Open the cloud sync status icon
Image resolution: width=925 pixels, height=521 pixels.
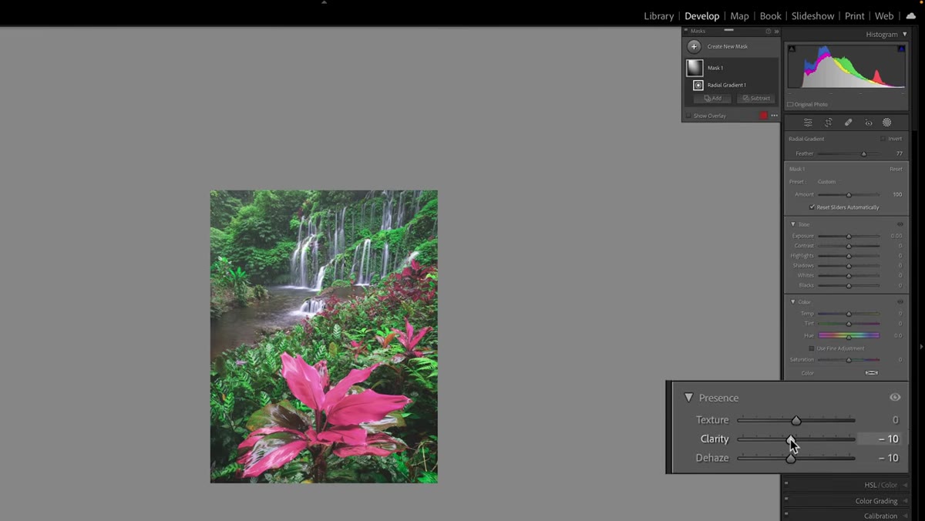[911, 15]
